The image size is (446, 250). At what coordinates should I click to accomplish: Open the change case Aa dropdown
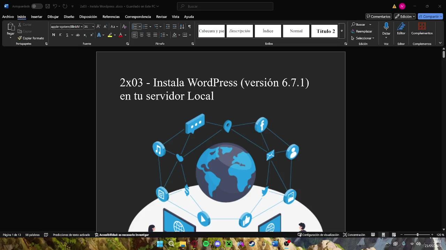tap(114, 26)
